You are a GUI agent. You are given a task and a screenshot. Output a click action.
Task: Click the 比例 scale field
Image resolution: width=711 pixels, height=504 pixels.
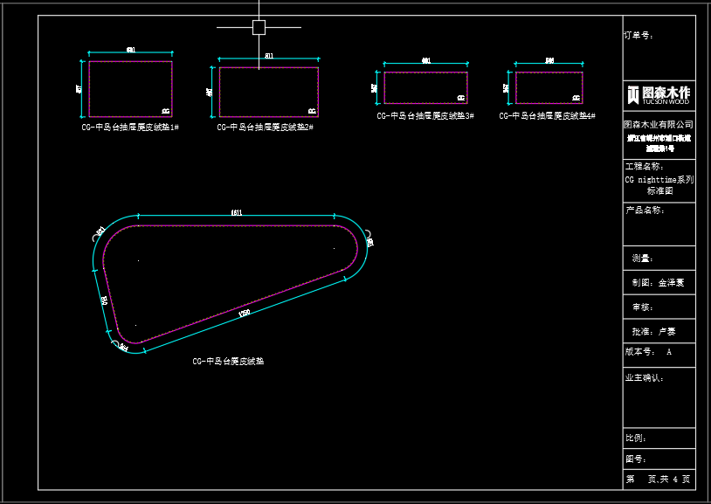(x=636, y=438)
